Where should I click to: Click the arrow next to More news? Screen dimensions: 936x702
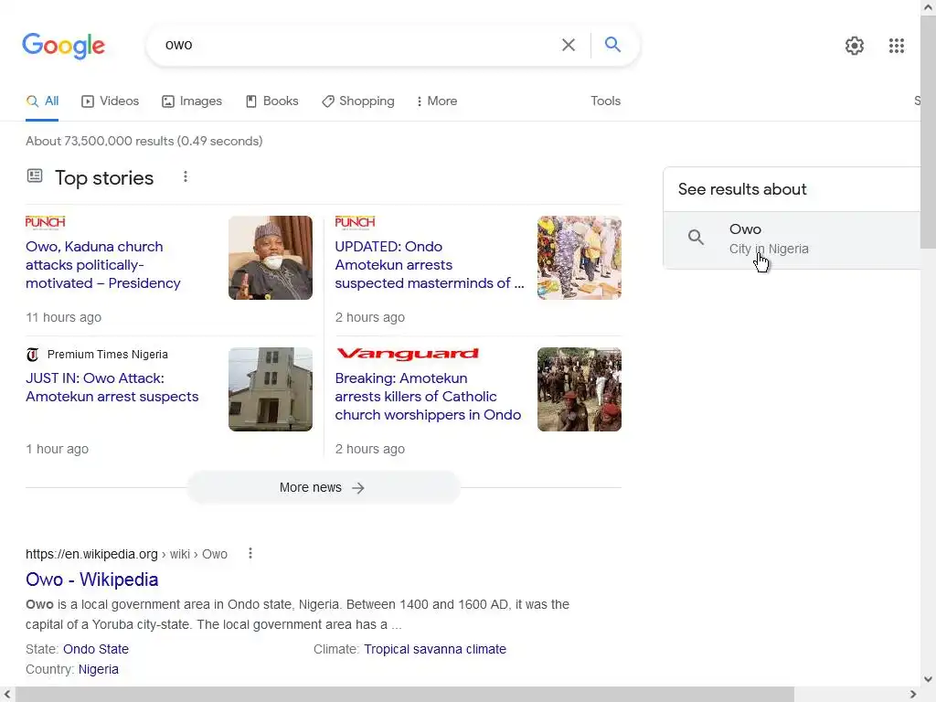(357, 488)
